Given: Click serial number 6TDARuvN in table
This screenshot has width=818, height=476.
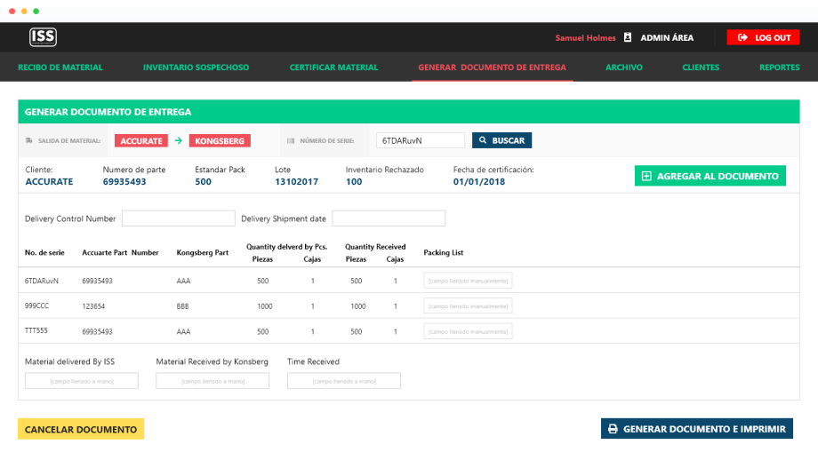Looking at the screenshot, I should 42,281.
